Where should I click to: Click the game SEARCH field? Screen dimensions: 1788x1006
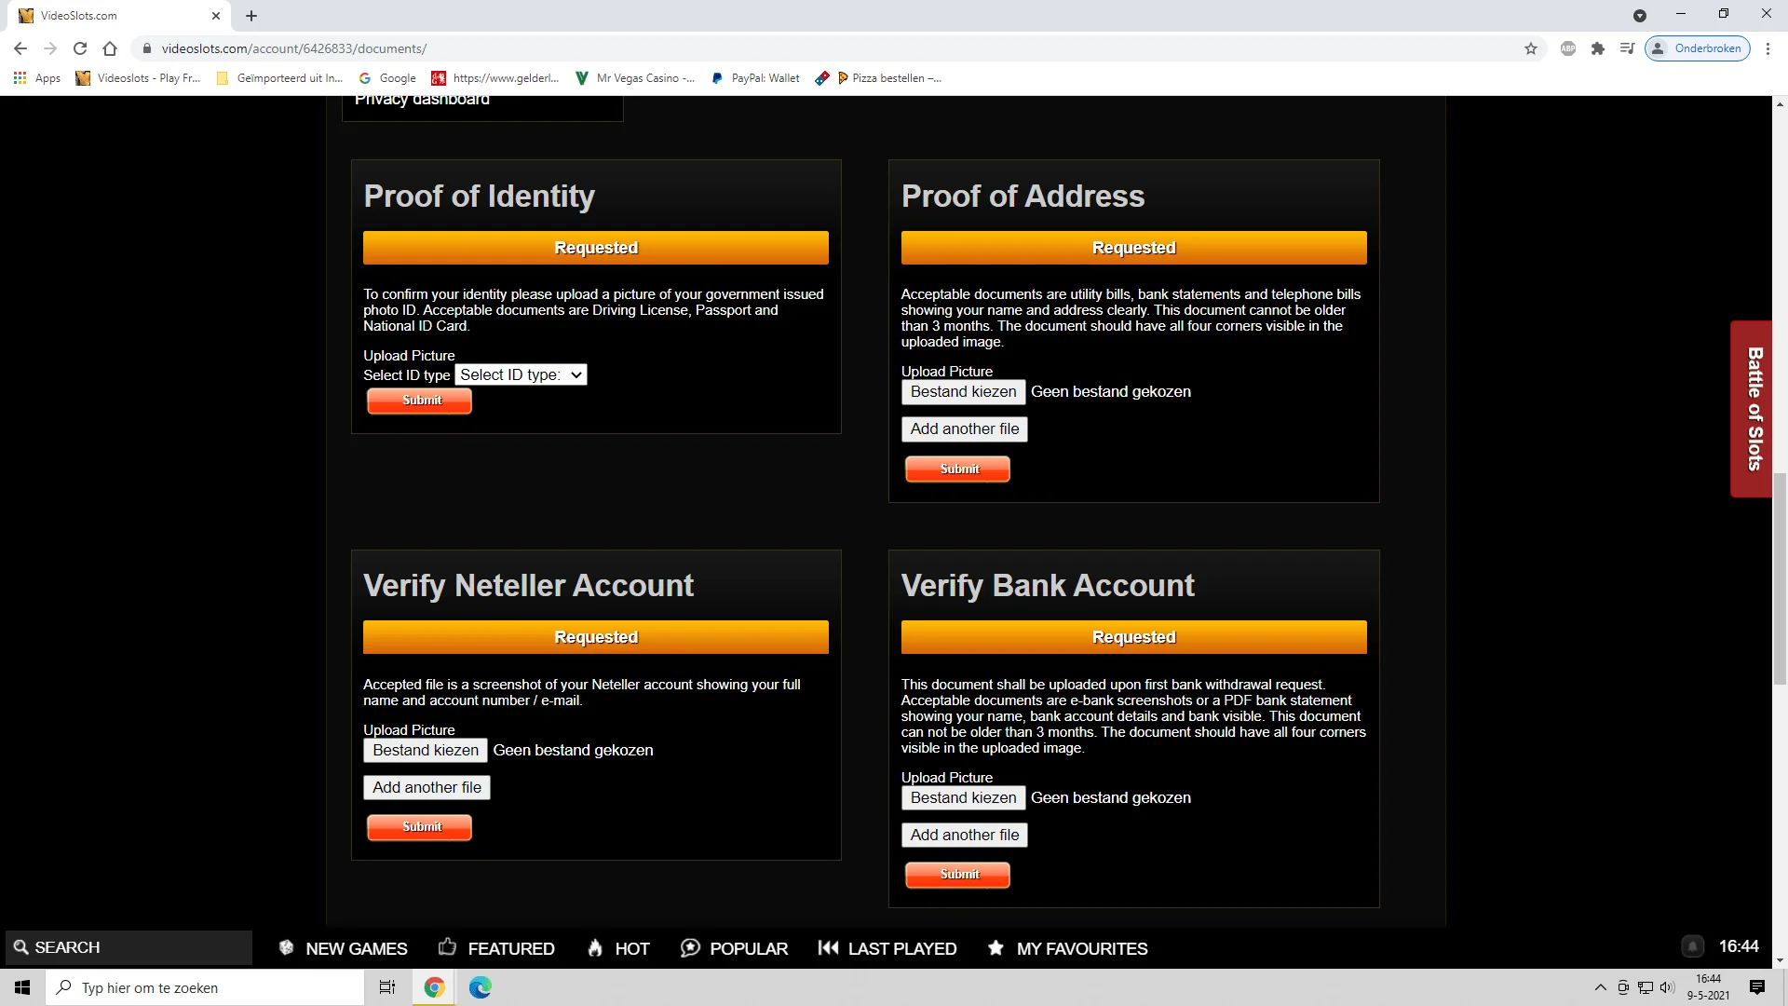tap(129, 947)
